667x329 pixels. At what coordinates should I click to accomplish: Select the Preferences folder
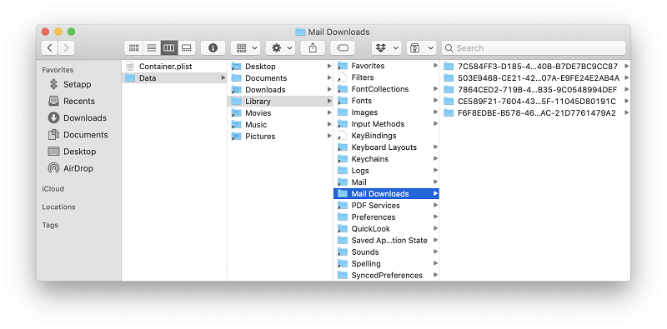[x=386, y=217]
